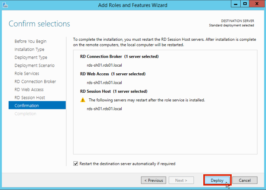This screenshot has width=266, height=190.
Task: Select the Installation Type step
Action: tap(29, 49)
